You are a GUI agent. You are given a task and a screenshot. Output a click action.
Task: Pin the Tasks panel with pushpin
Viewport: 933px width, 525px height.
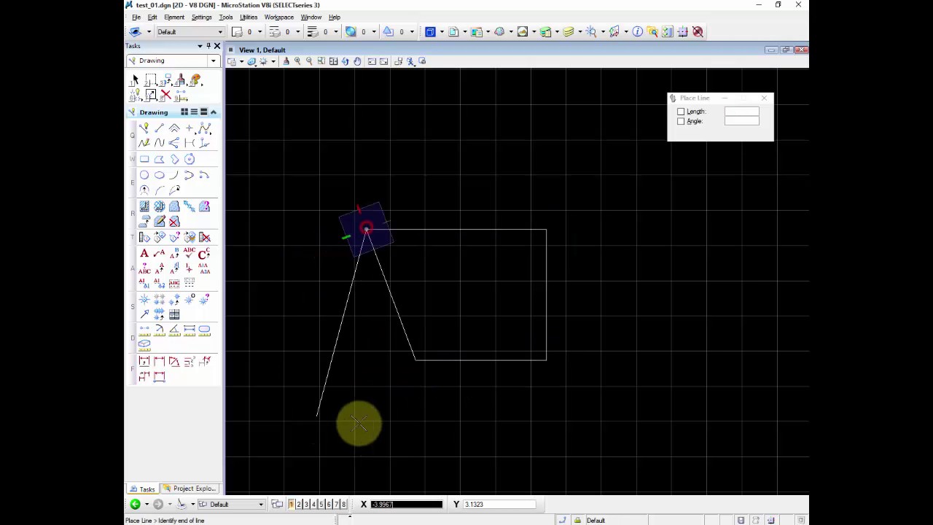click(208, 46)
